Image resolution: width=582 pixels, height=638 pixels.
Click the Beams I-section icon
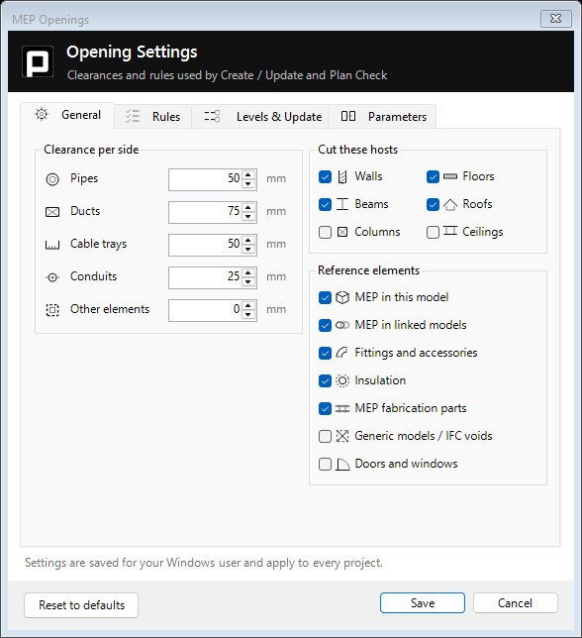point(342,204)
